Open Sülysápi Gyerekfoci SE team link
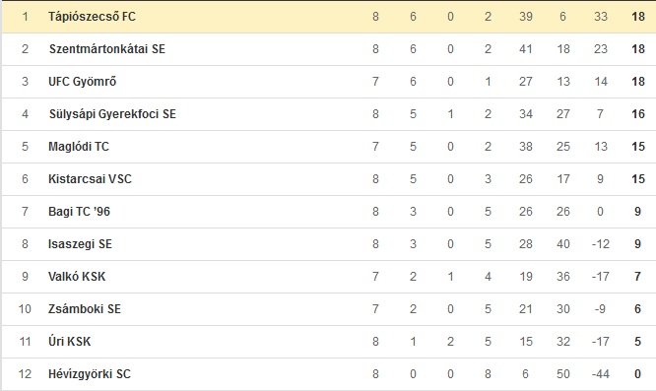Image resolution: width=656 pixels, height=391 pixels. coord(112,113)
